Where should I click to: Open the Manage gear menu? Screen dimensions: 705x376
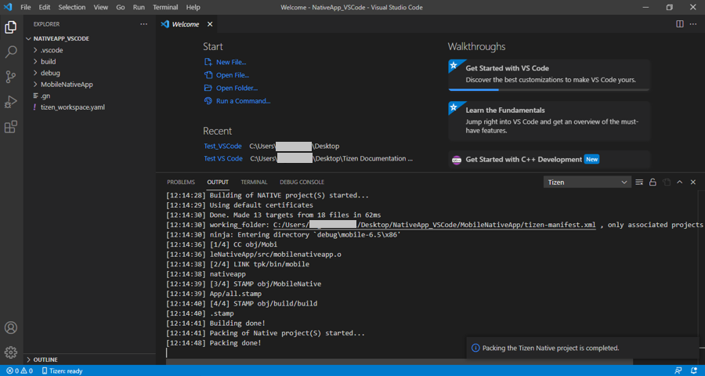pos(11,352)
